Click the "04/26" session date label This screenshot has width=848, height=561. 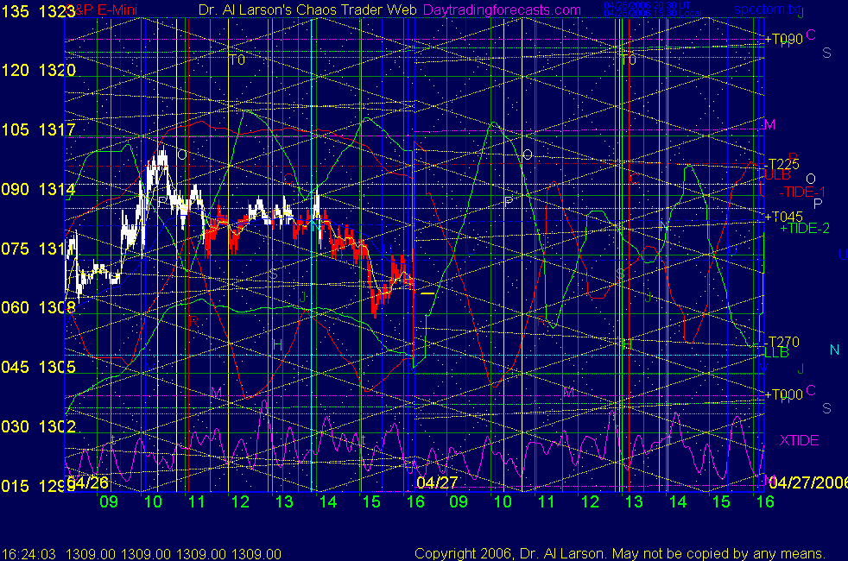click(x=87, y=482)
